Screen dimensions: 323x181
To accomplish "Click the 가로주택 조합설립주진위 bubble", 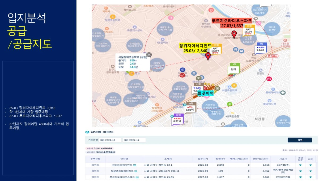I will [136, 86].
